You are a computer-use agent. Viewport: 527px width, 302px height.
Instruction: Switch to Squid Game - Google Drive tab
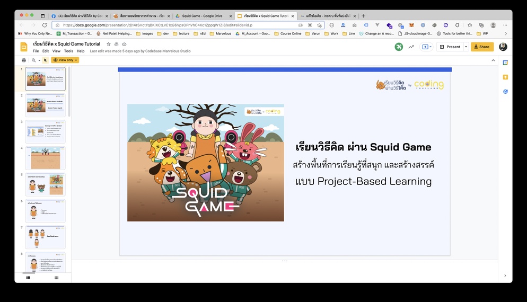click(x=203, y=16)
